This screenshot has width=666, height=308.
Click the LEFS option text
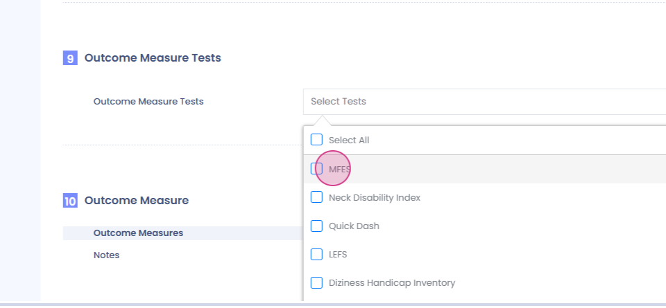click(338, 254)
